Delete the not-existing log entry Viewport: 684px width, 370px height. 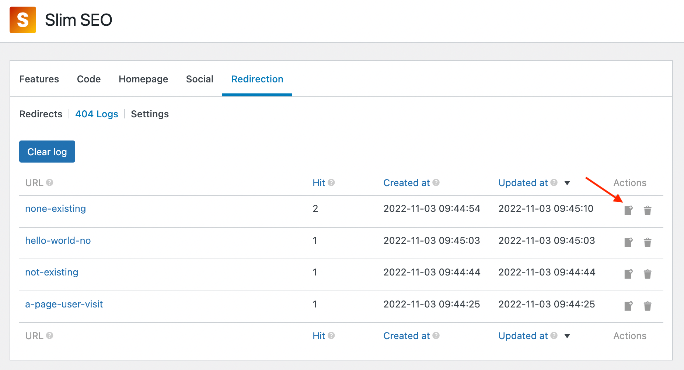click(648, 274)
